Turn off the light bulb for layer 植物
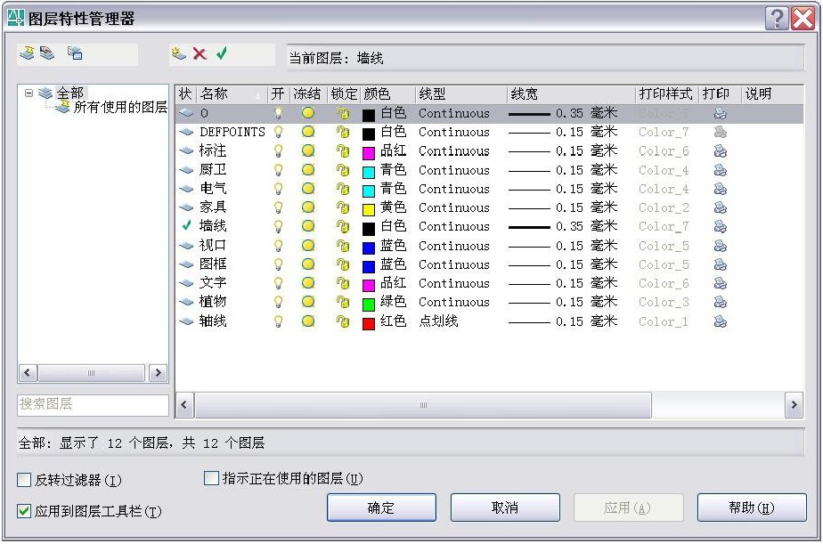Screen dimensions: 823x544 click(x=278, y=302)
